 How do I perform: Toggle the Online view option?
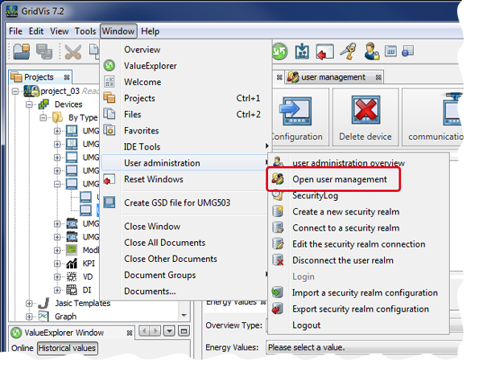(22, 348)
